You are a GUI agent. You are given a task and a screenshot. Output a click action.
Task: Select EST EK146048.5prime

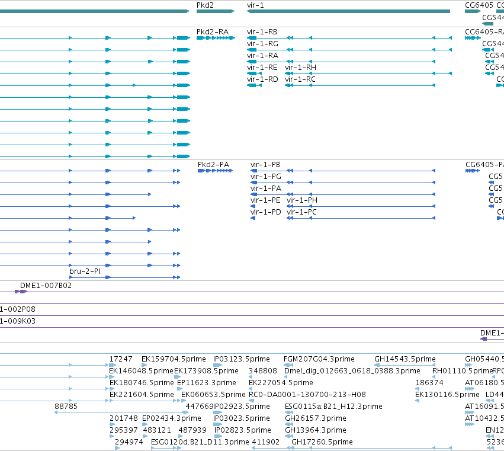point(141,371)
